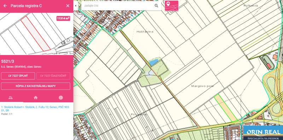283x140 pixels.
Task: Focus the 'zadajte čísl' search field
Action: pos(117,6)
